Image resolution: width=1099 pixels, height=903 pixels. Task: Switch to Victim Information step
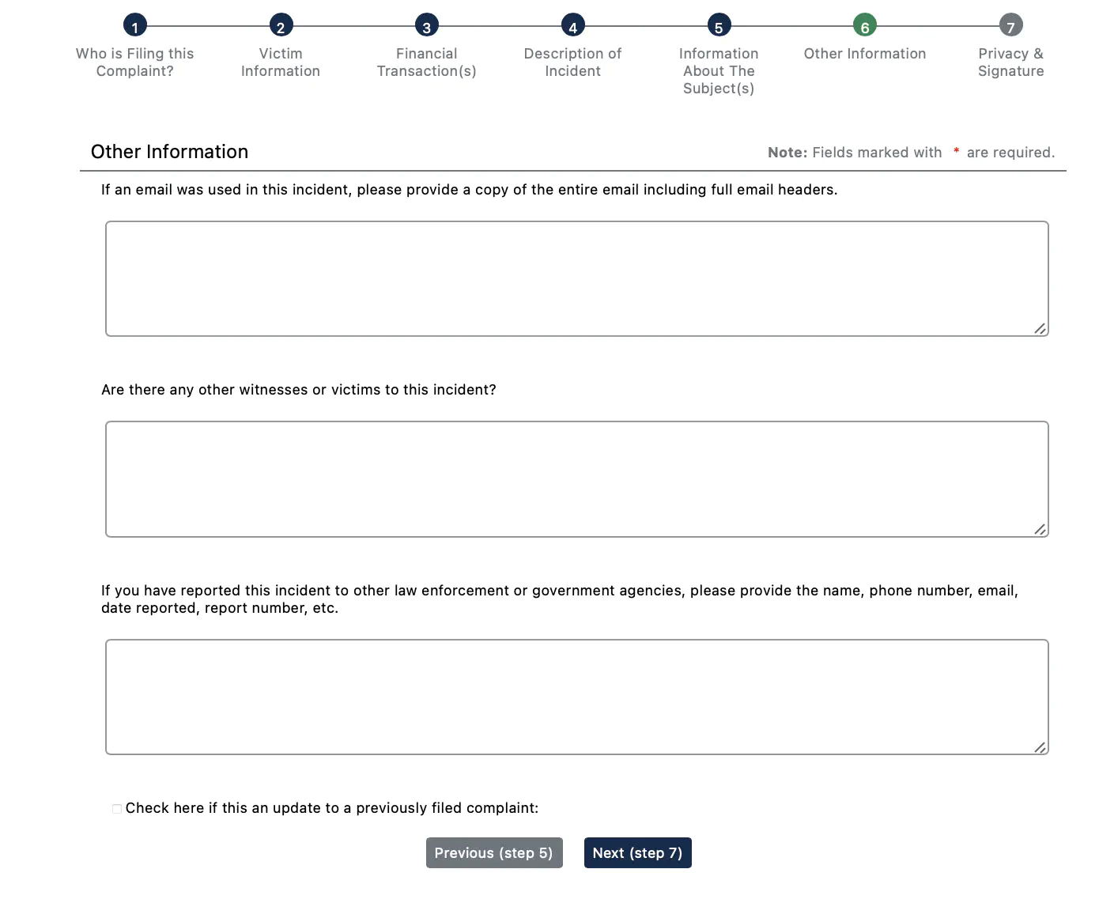click(281, 62)
